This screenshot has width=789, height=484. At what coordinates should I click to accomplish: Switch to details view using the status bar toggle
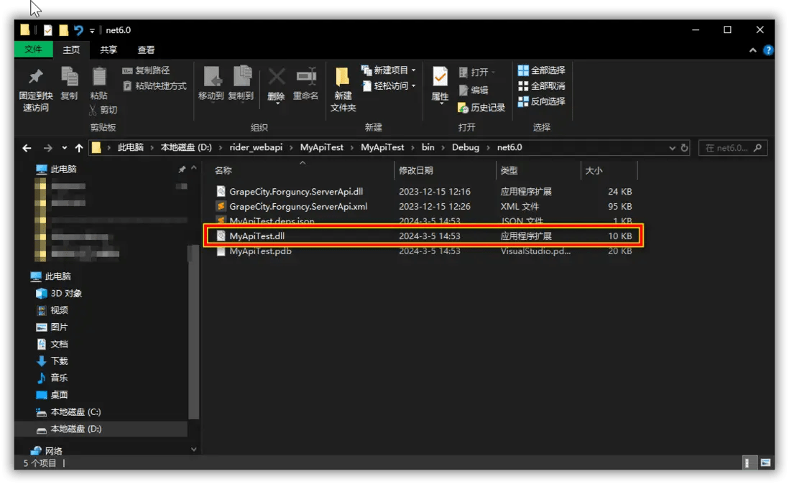pos(749,463)
